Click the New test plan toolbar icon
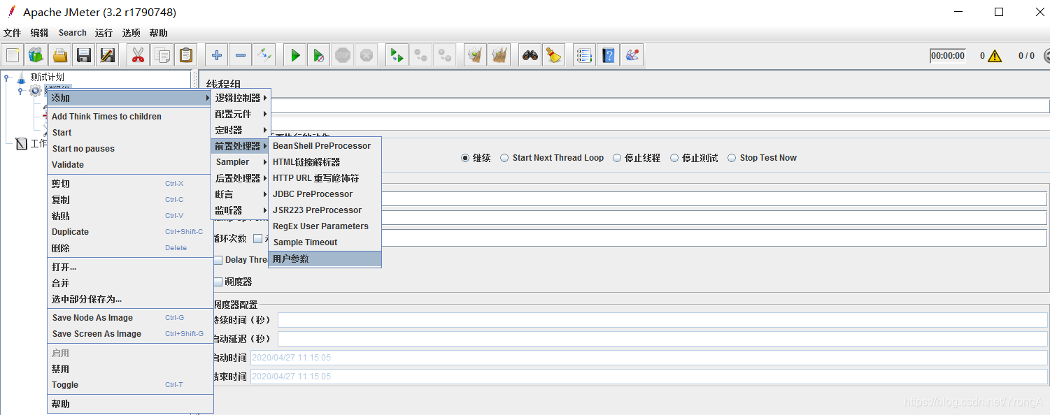The width and height of the screenshot is (1050, 415). (x=13, y=54)
